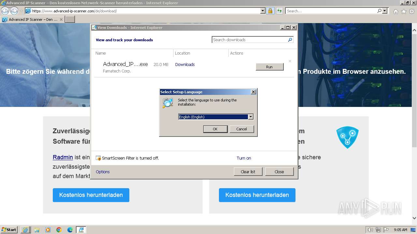Remove download entry with X icon
The width and height of the screenshot is (417, 234).
290,61
